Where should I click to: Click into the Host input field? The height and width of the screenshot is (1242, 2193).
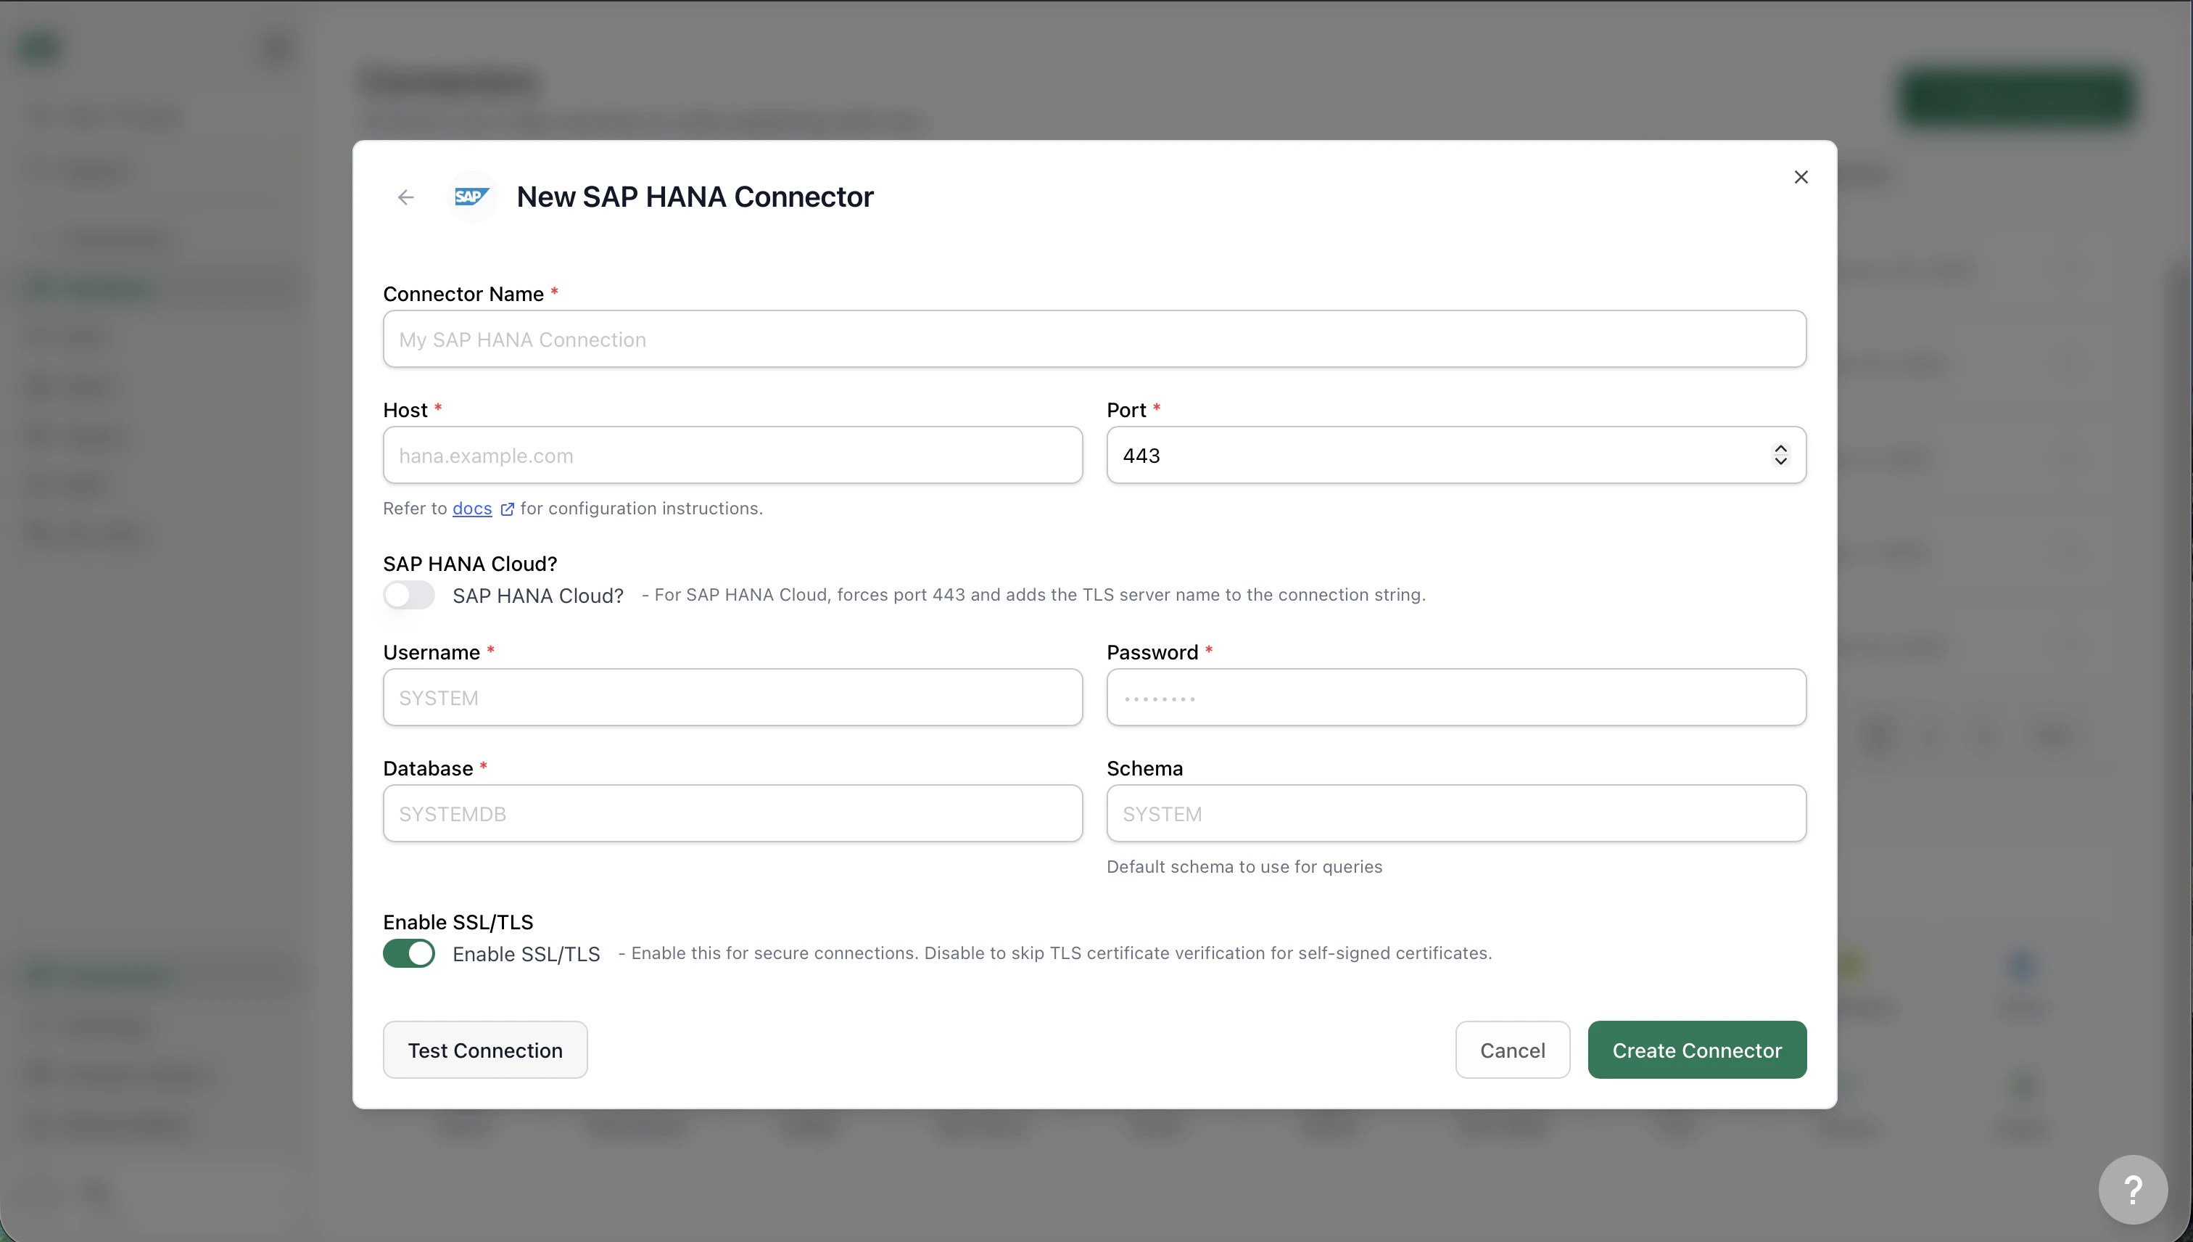pyautogui.click(x=733, y=455)
